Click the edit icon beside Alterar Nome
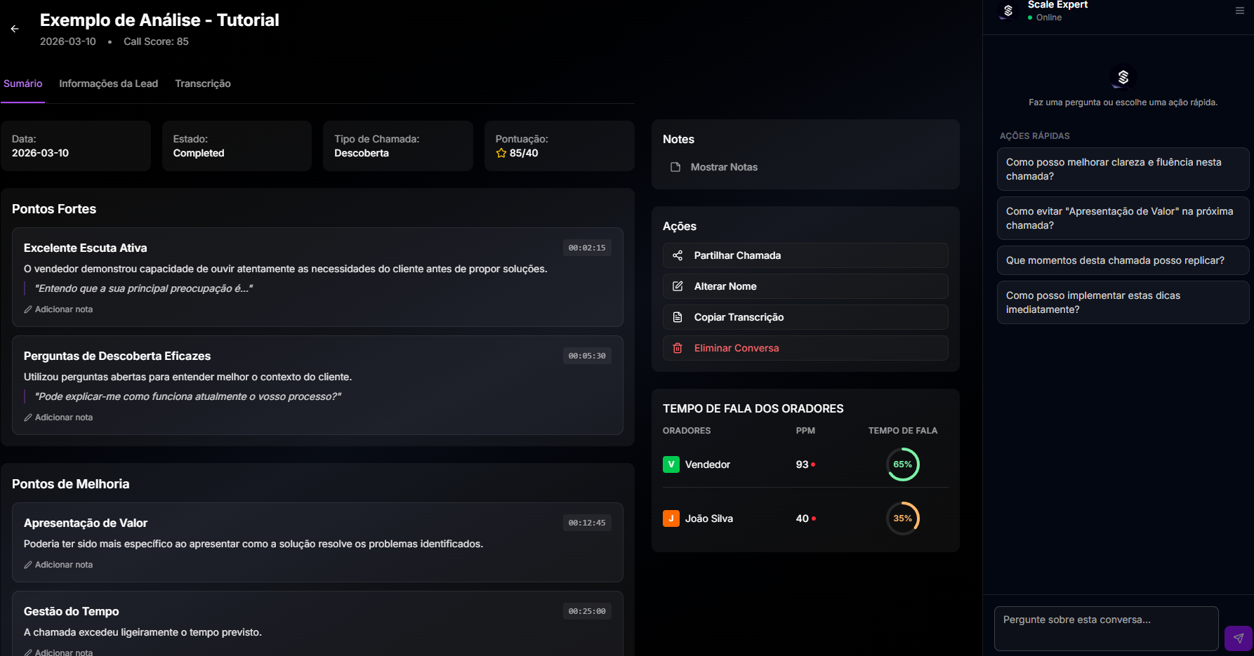1254x656 pixels. [678, 286]
